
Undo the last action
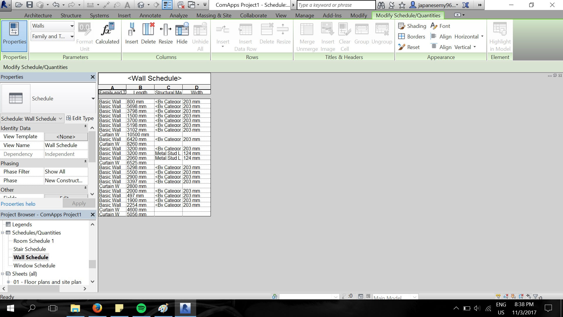pyautogui.click(x=55, y=5)
